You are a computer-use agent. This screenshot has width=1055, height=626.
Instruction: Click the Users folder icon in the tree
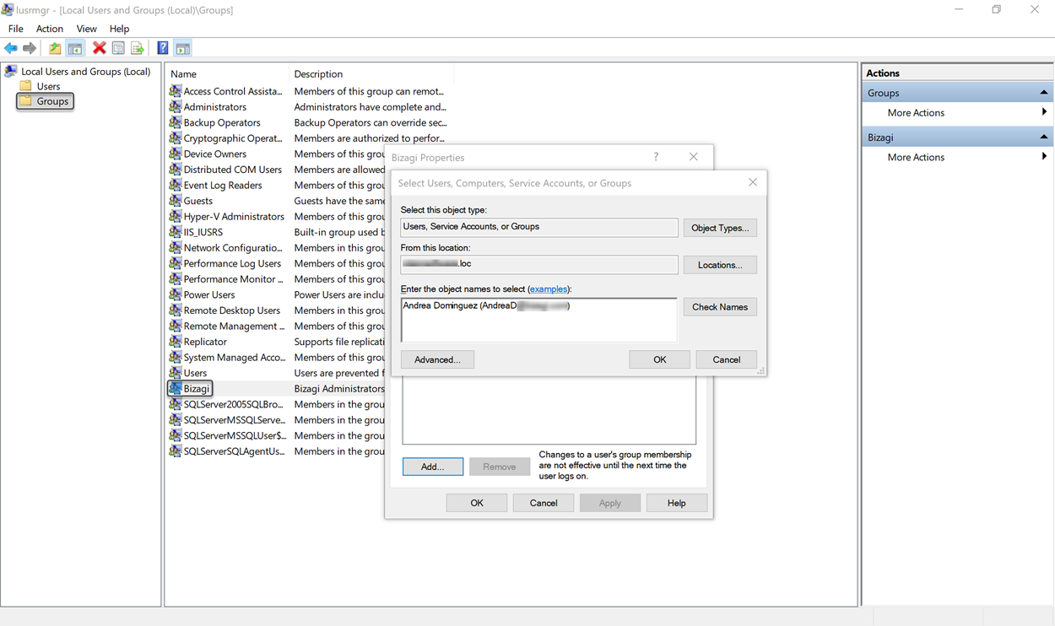[26, 86]
